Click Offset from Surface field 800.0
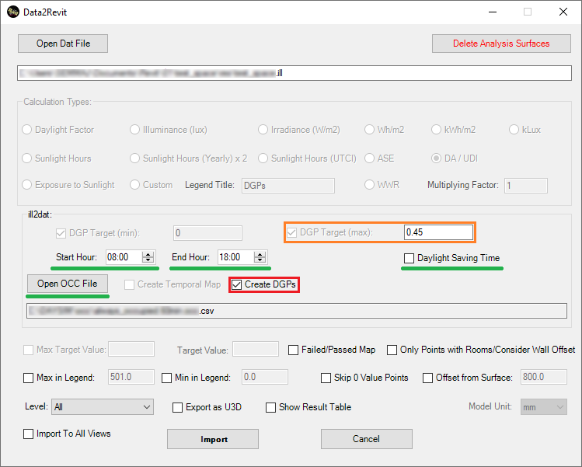 click(x=544, y=377)
